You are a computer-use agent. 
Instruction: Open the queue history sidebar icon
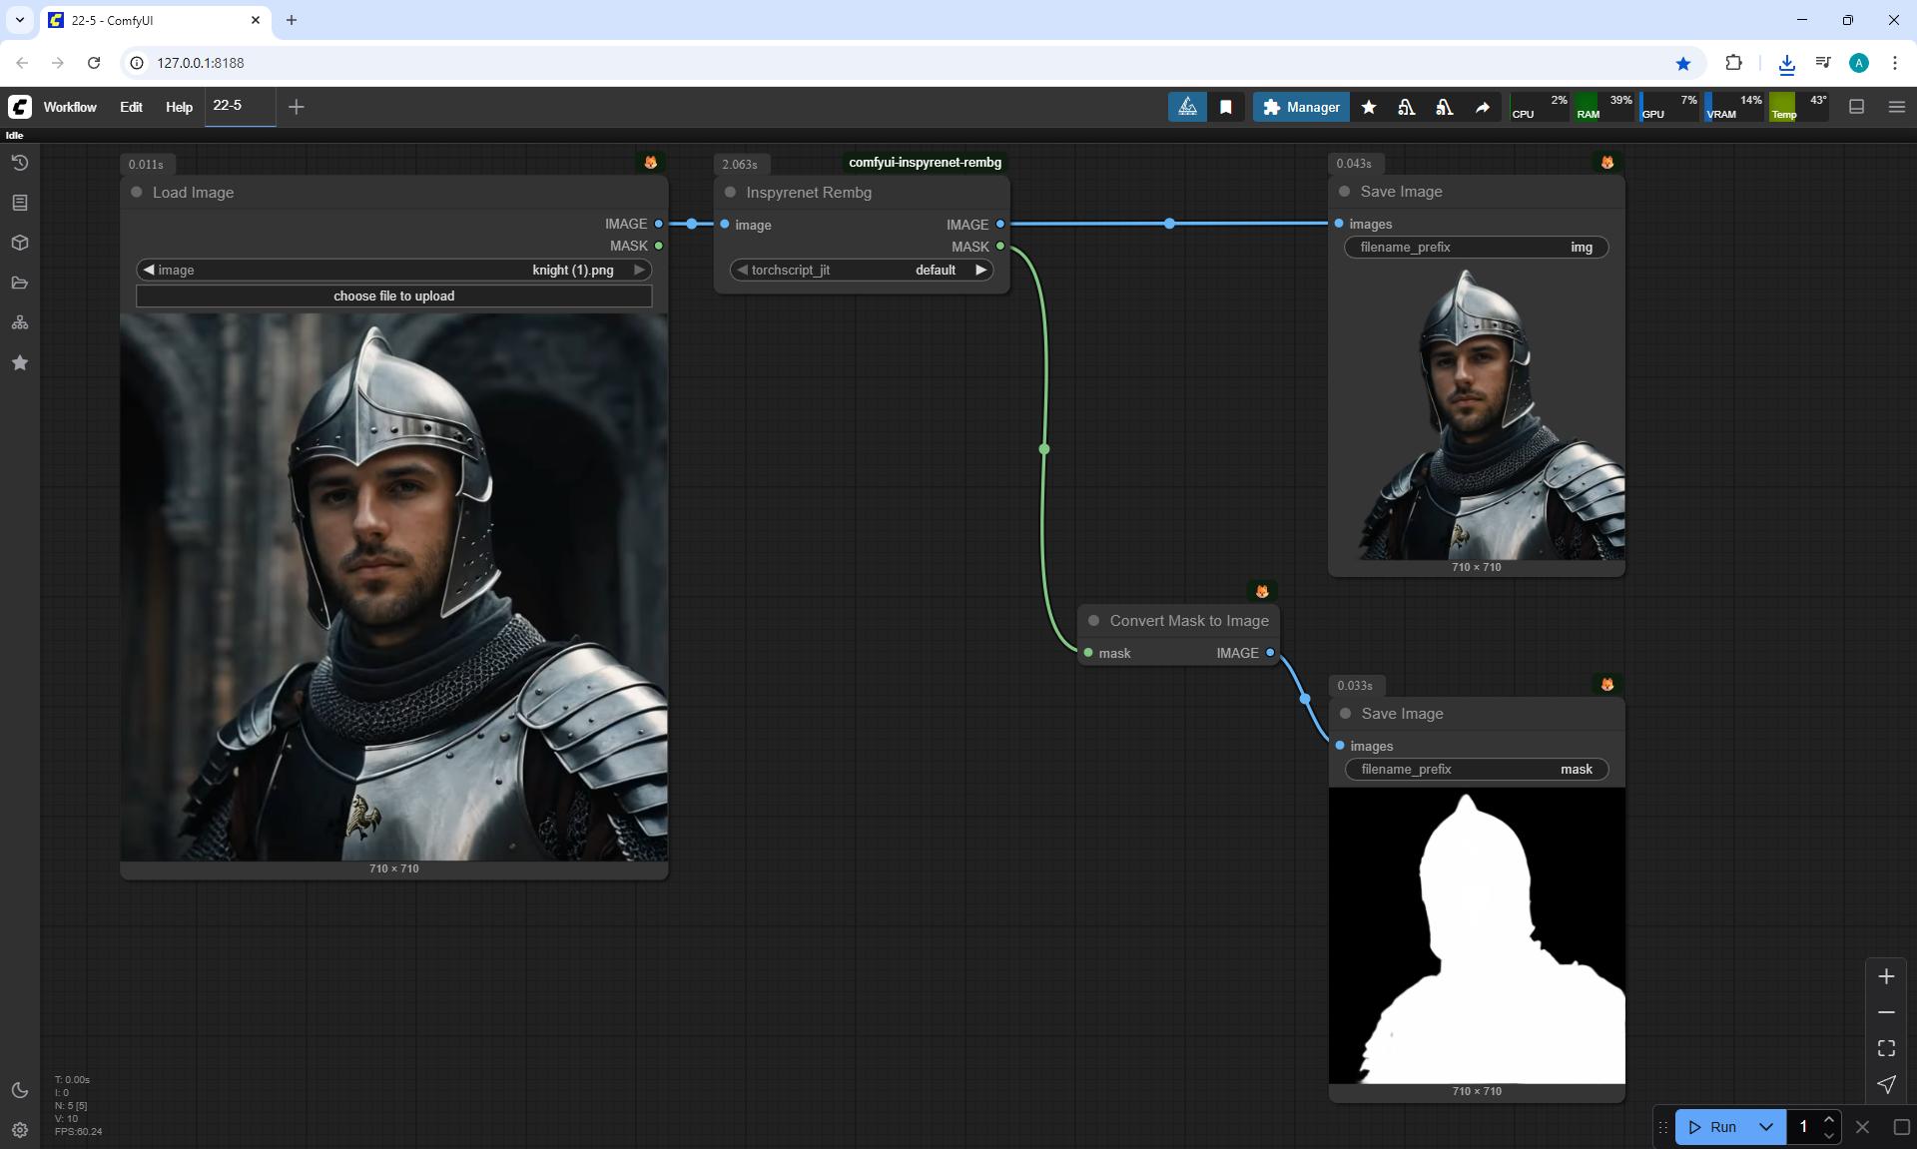20,163
